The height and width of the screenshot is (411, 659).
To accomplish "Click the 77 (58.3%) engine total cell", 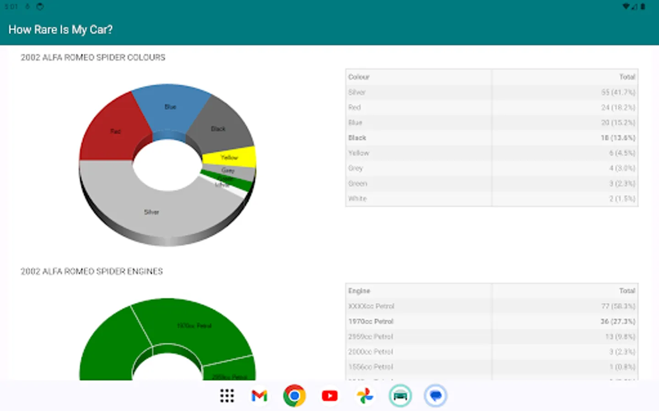I will click(565, 306).
